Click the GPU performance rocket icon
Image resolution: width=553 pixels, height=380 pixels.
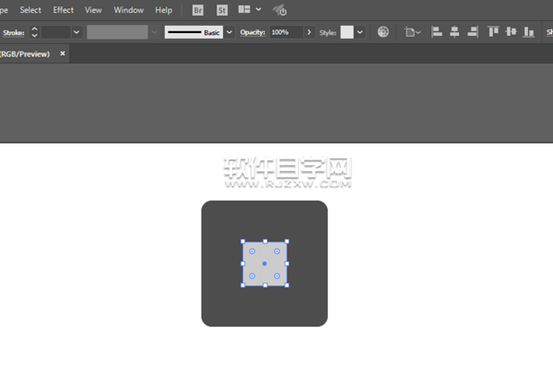click(280, 10)
